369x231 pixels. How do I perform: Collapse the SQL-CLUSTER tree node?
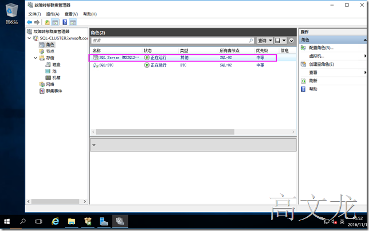(29, 38)
